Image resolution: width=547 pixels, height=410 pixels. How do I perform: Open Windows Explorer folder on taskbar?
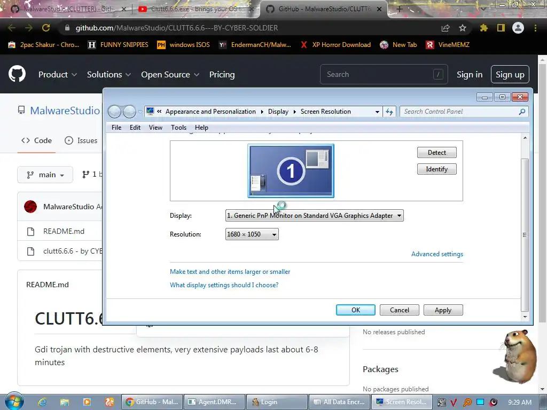coord(65,402)
